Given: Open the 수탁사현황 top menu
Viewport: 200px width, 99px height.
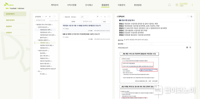Looking at the screenshot, I should tap(72, 5).
